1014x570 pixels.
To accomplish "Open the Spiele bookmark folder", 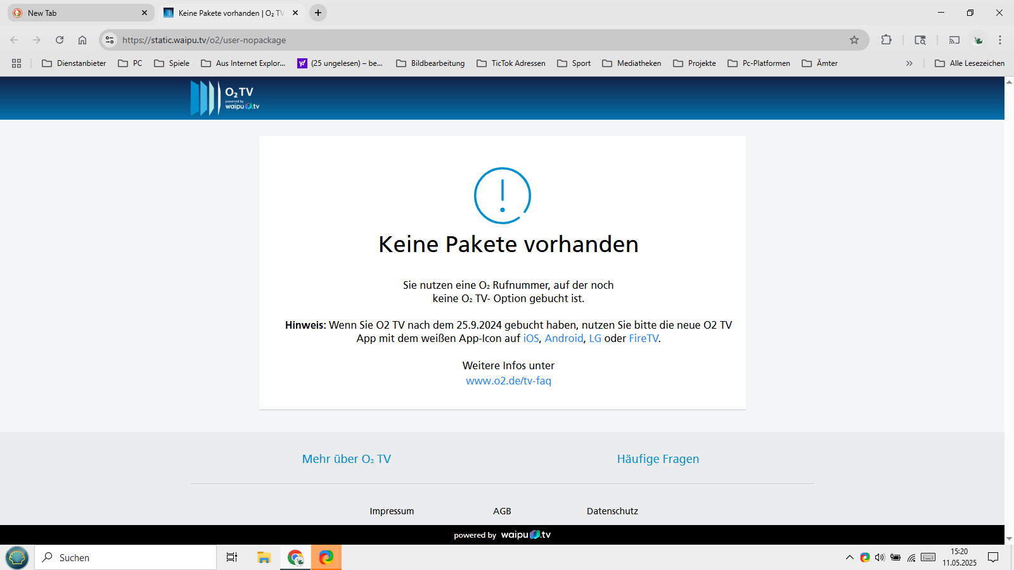I will click(172, 63).
